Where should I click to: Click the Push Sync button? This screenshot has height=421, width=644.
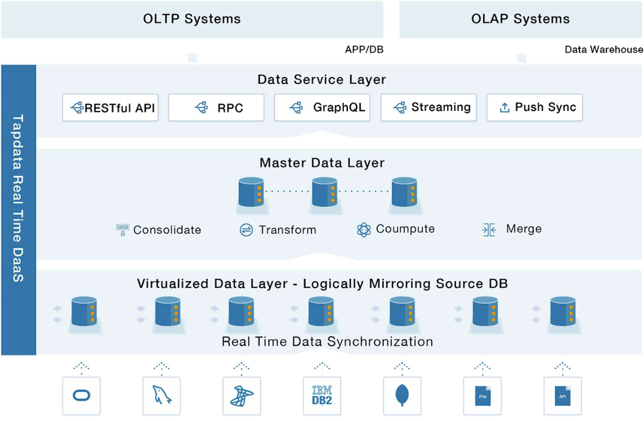pos(535,107)
